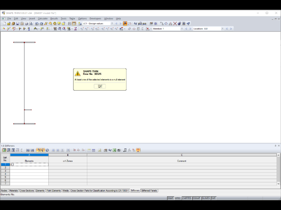Toggle GLINES in status bar
The width and height of the screenshot is (281, 210).
(x=206, y=198)
